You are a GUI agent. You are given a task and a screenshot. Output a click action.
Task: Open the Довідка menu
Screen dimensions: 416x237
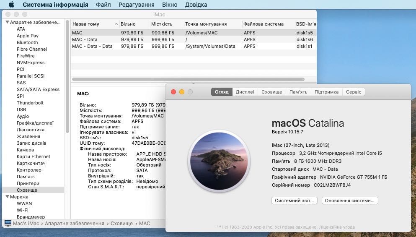[x=196, y=5]
